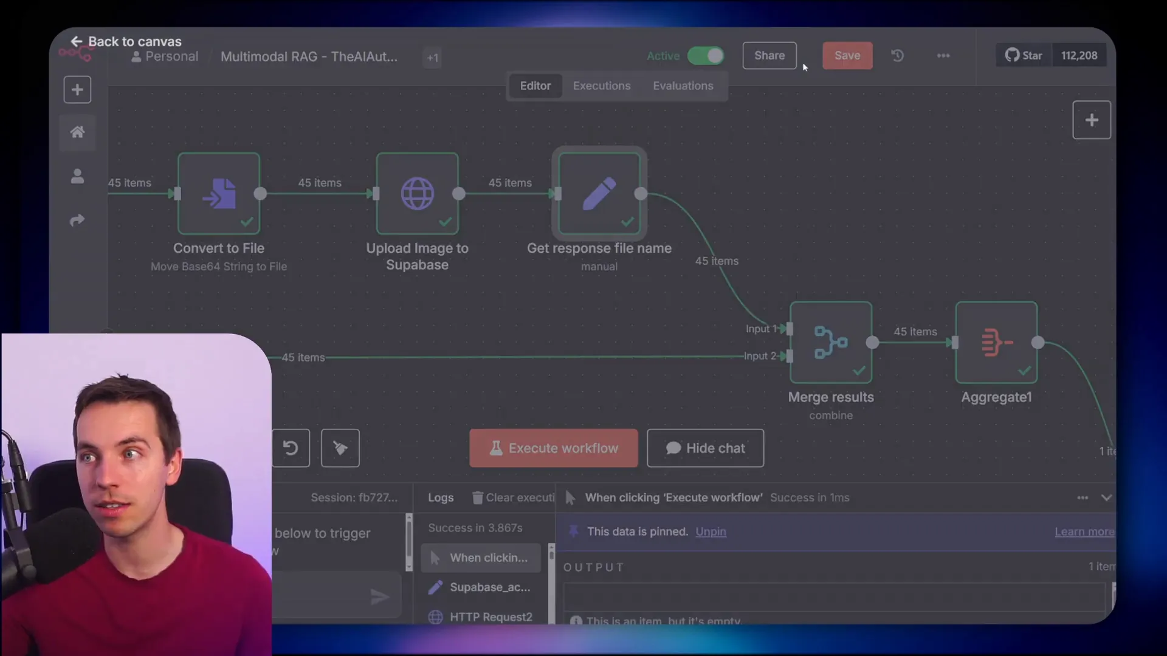This screenshot has height=656, width=1167.
Task: Click the Save button
Action: click(x=847, y=55)
